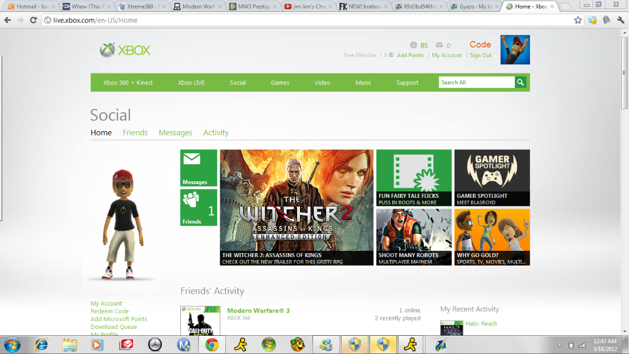
Task: Click Modern Warfare 3 box art
Action: (200, 321)
